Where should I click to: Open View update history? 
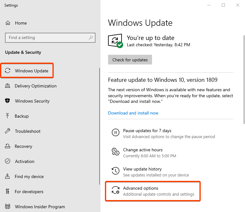[142, 169]
